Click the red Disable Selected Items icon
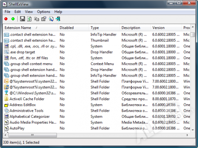Image resolution: width=198 pixels, height=148 pixels. tap(6, 19)
